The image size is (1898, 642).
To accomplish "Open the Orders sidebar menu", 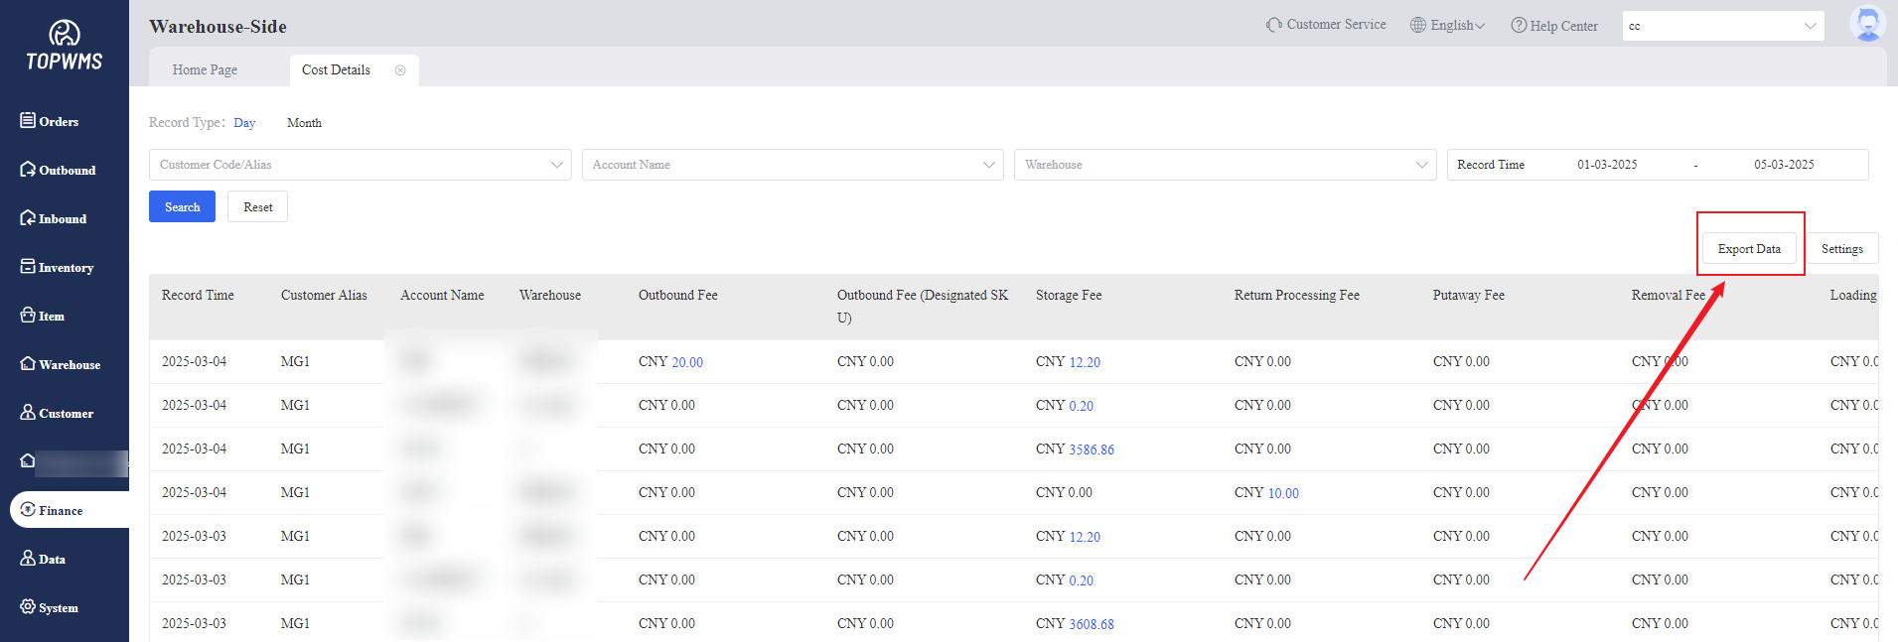I will tap(50, 121).
